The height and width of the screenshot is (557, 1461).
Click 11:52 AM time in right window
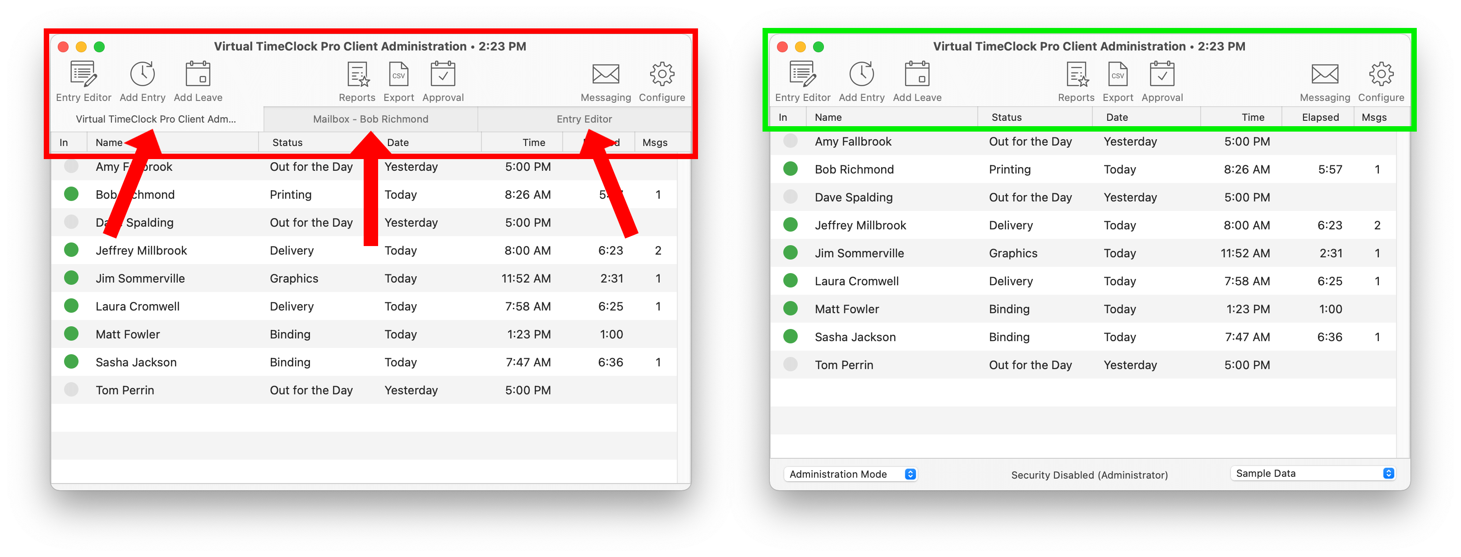point(1245,253)
